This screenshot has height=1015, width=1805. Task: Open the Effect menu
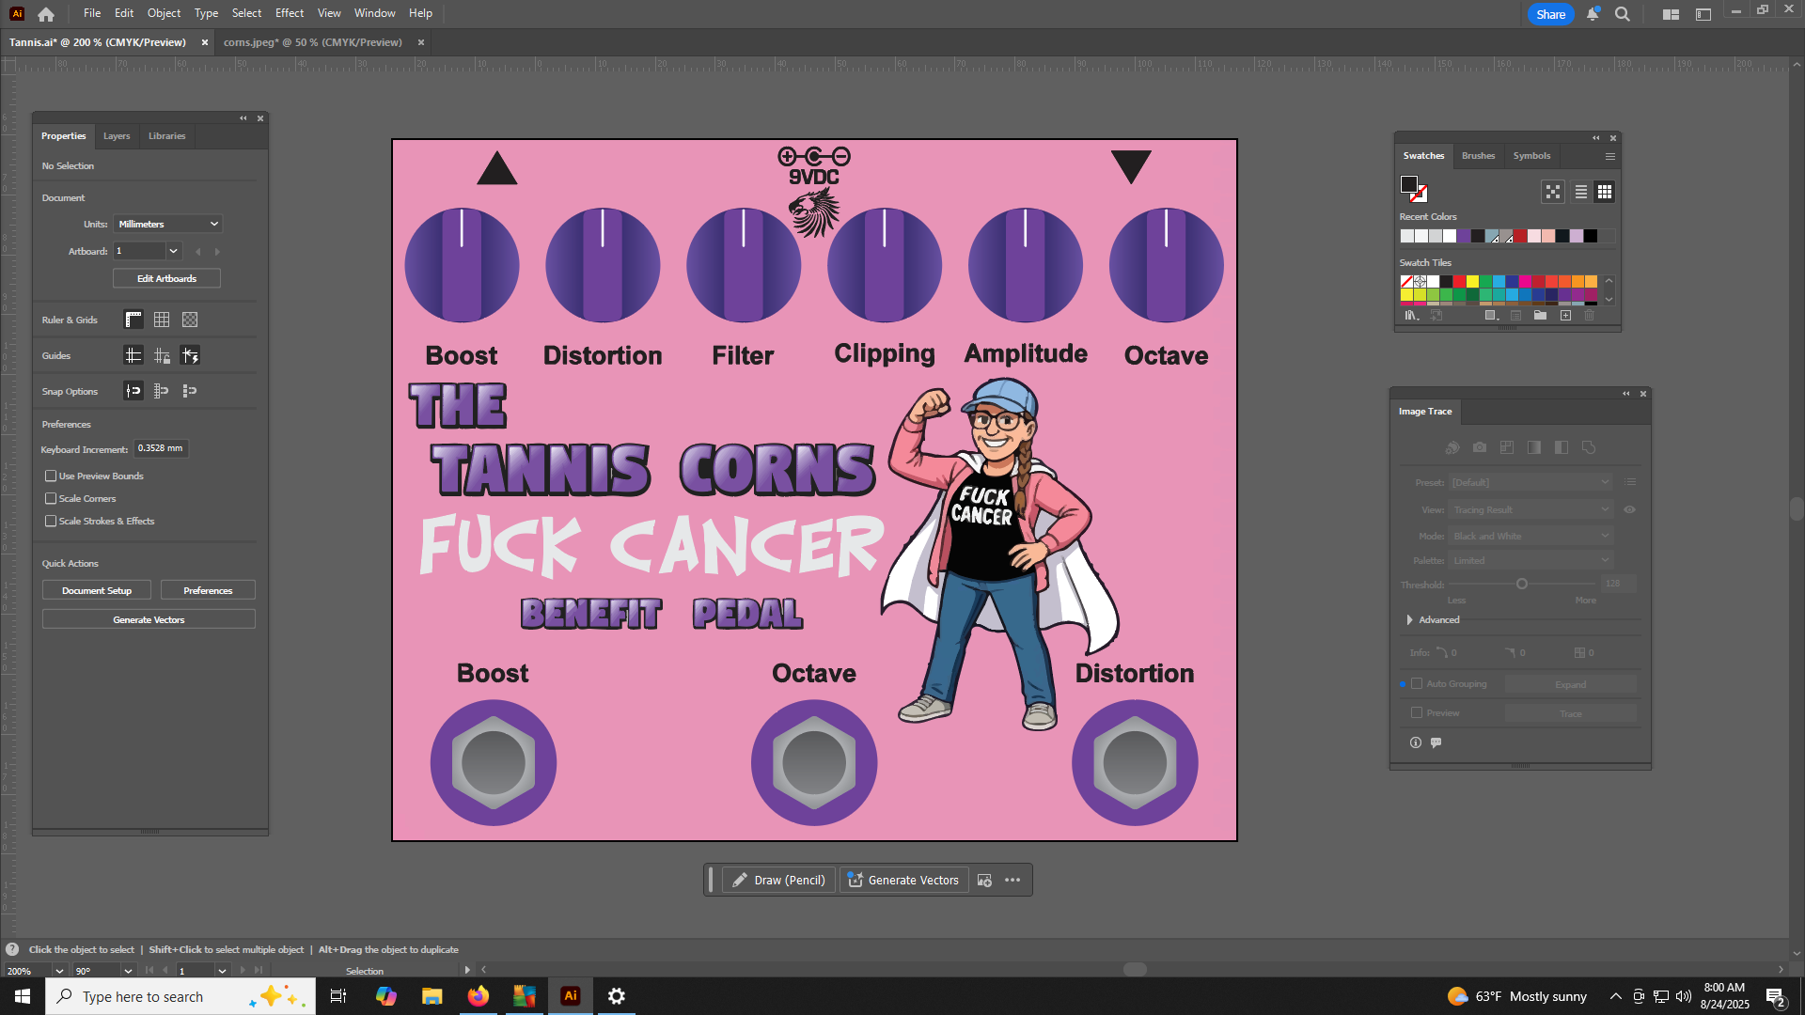point(289,13)
